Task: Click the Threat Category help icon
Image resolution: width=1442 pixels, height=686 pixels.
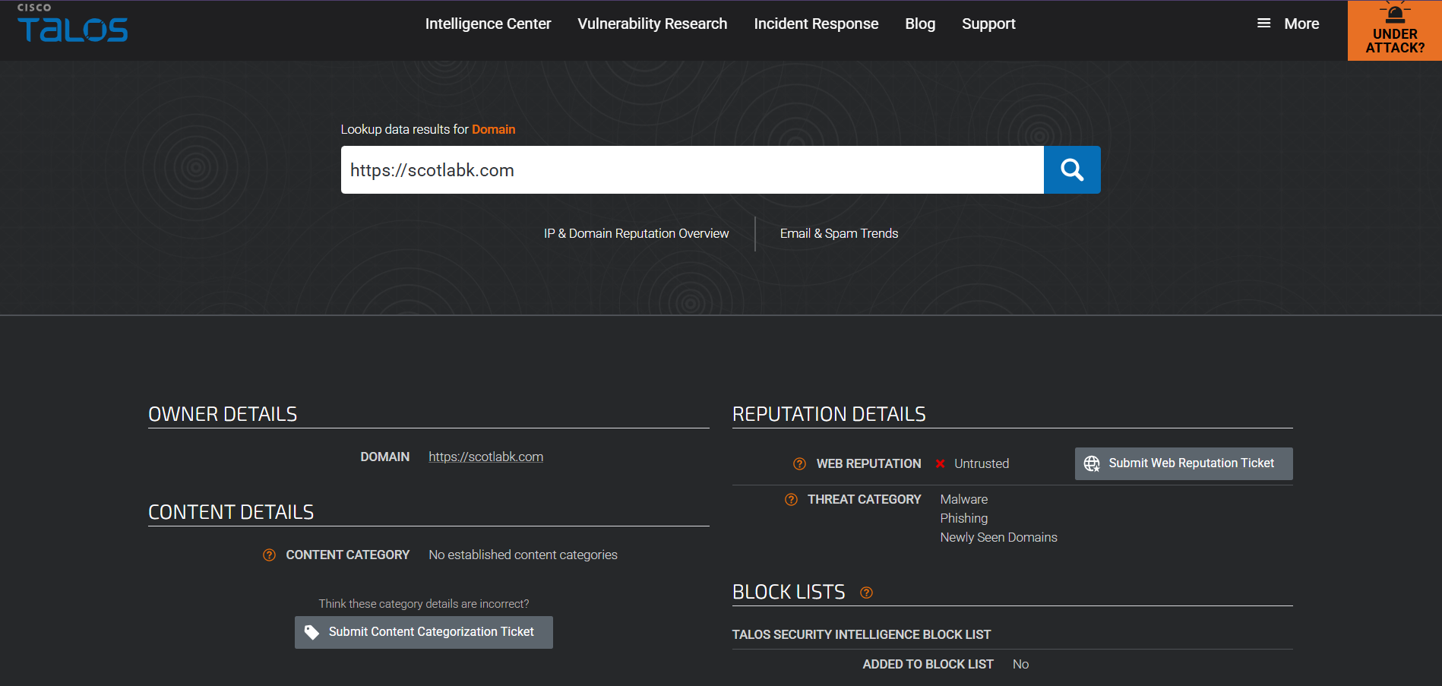Action: (x=791, y=500)
